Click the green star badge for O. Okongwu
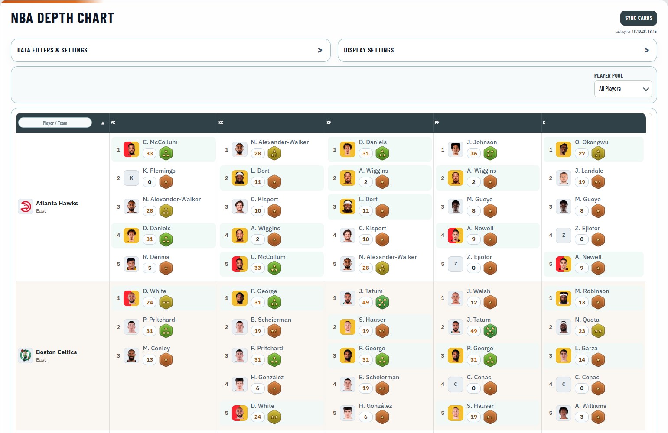 [x=598, y=153]
